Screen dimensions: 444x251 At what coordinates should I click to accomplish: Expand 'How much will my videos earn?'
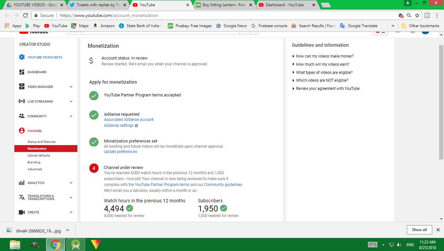pos(320,64)
